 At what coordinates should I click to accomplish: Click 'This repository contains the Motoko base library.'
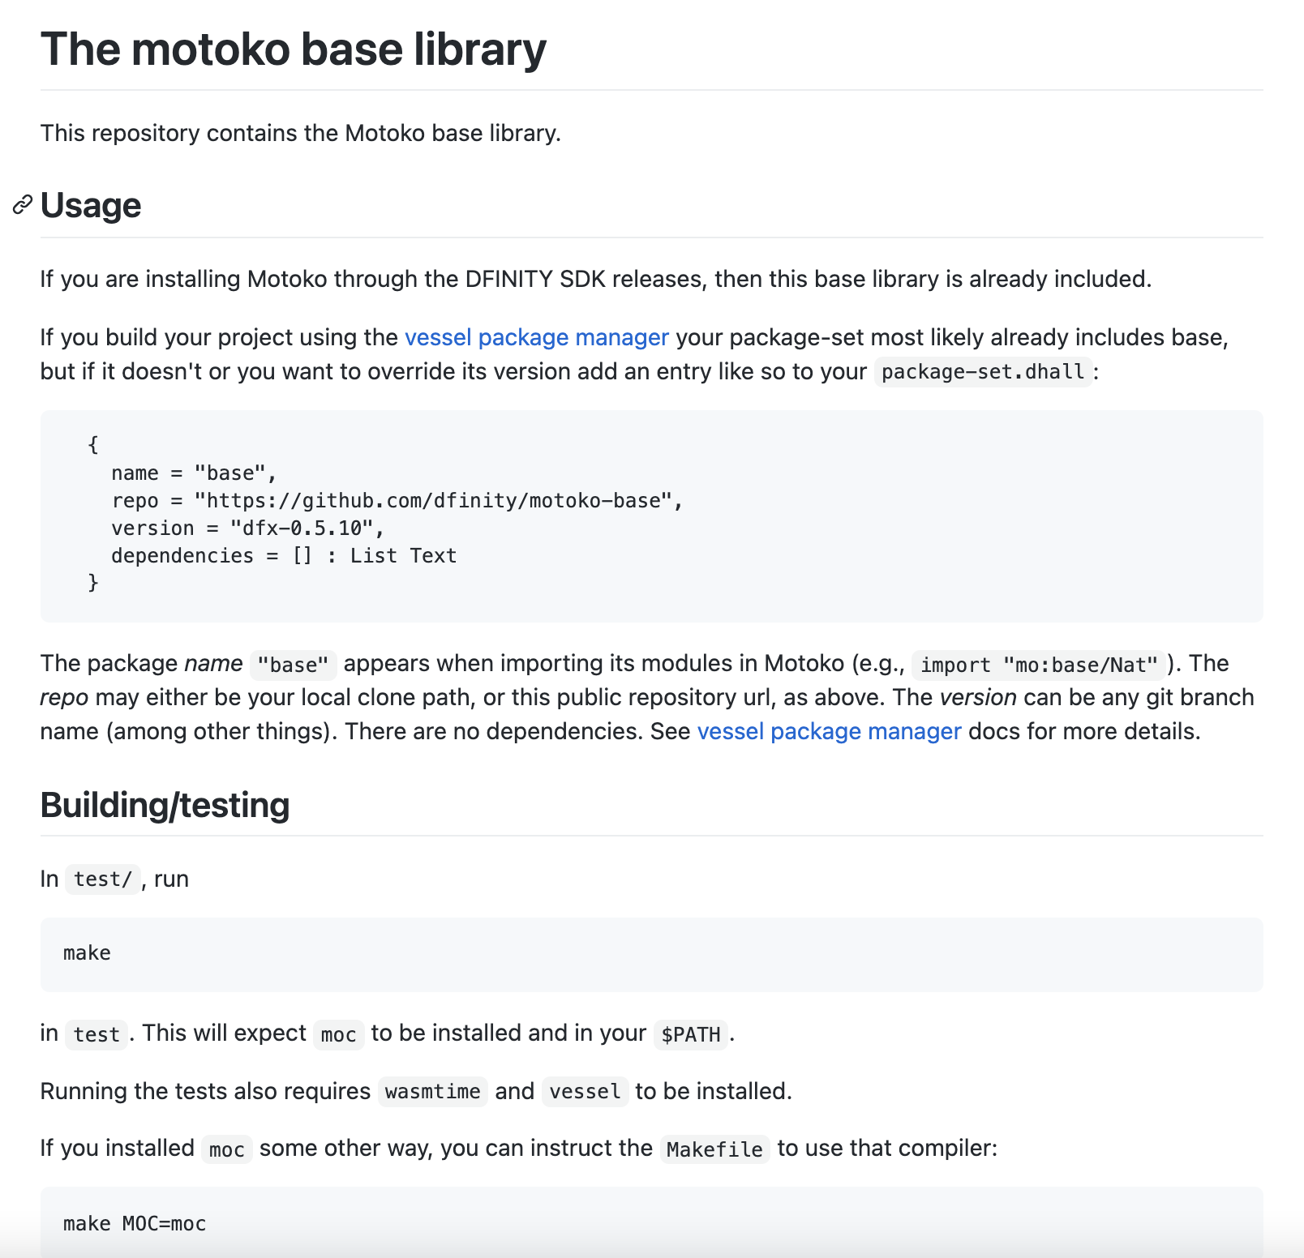[x=301, y=133]
